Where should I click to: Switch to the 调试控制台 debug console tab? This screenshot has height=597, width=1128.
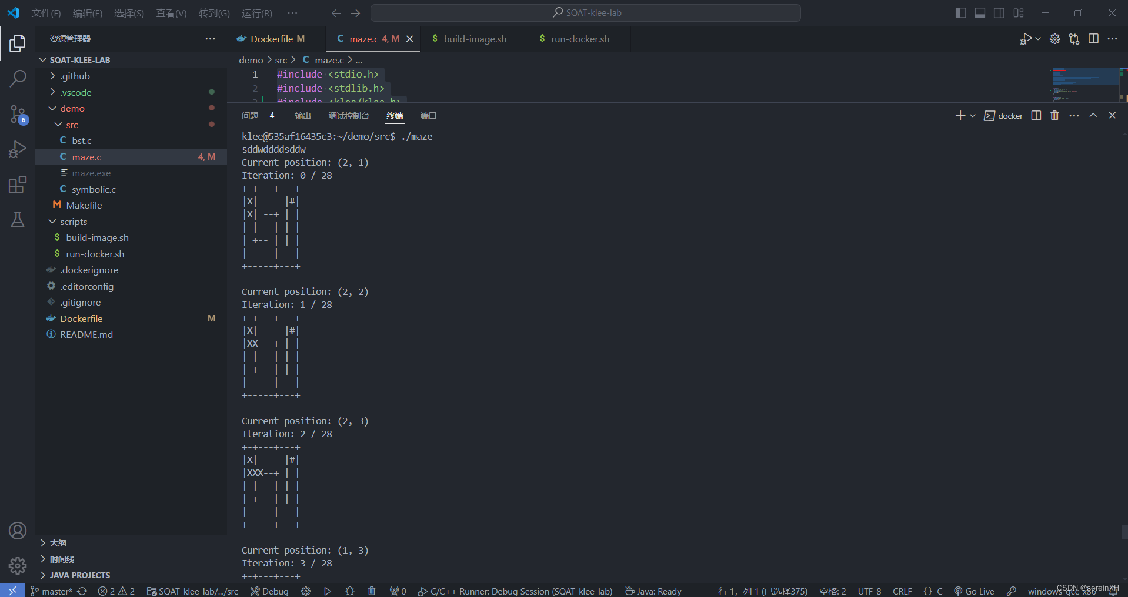point(349,116)
